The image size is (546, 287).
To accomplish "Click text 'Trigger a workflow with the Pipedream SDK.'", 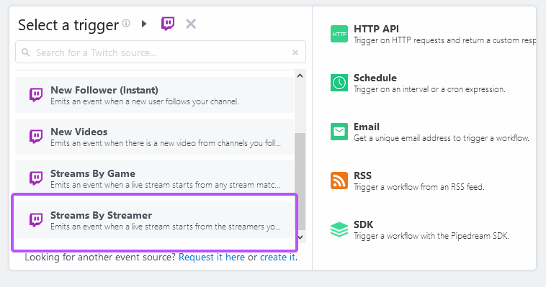I will tap(431, 236).
